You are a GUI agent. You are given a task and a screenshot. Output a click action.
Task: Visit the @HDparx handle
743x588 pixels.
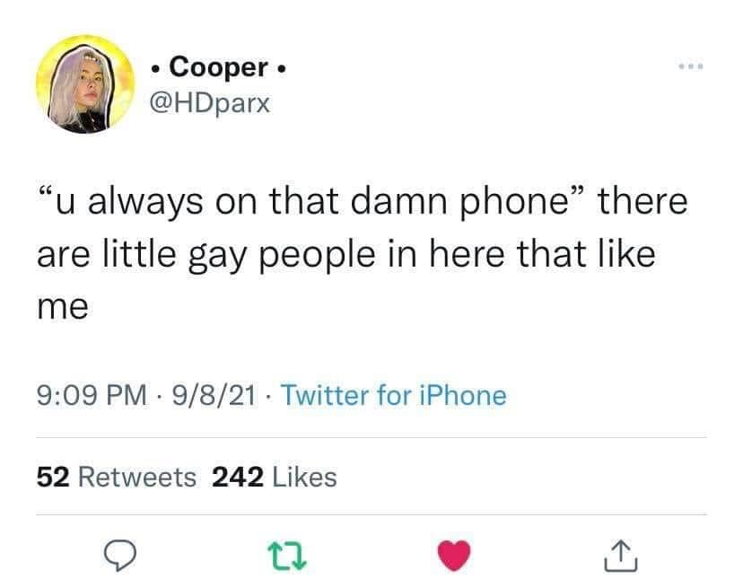210,103
